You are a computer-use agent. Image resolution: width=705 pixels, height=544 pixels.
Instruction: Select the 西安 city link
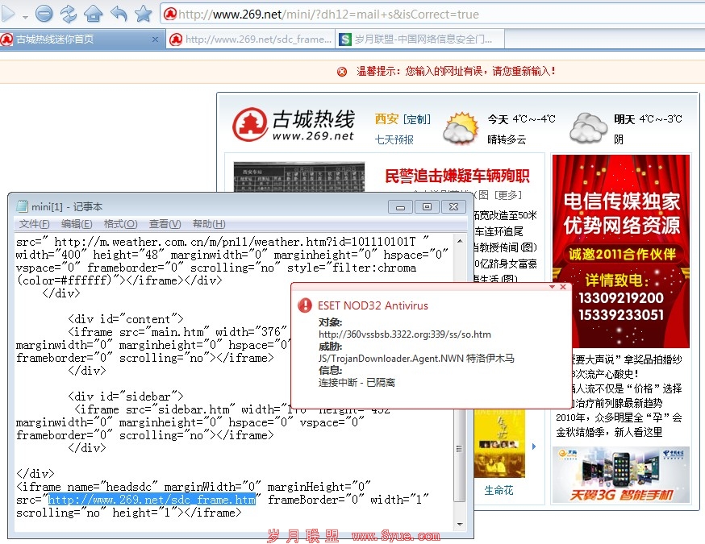coord(386,119)
